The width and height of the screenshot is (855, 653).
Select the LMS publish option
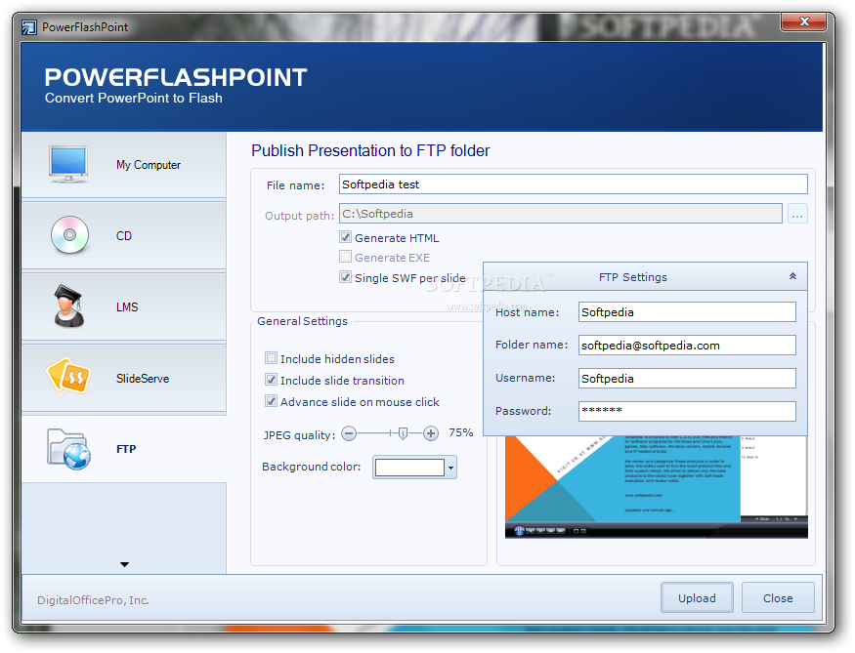pyautogui.click(x=124, y=307)
